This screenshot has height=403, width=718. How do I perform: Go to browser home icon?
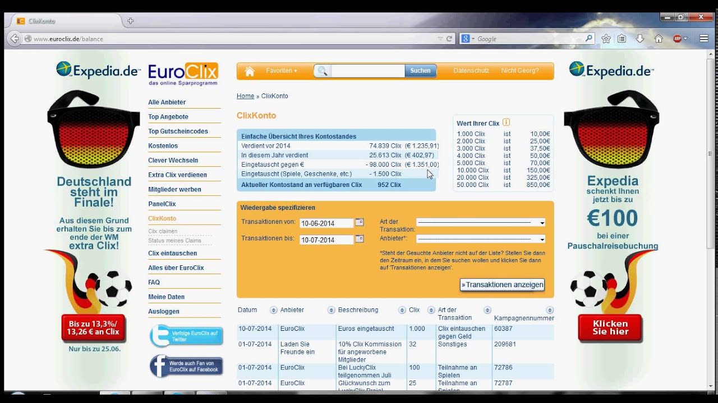[x=659, y=39]
